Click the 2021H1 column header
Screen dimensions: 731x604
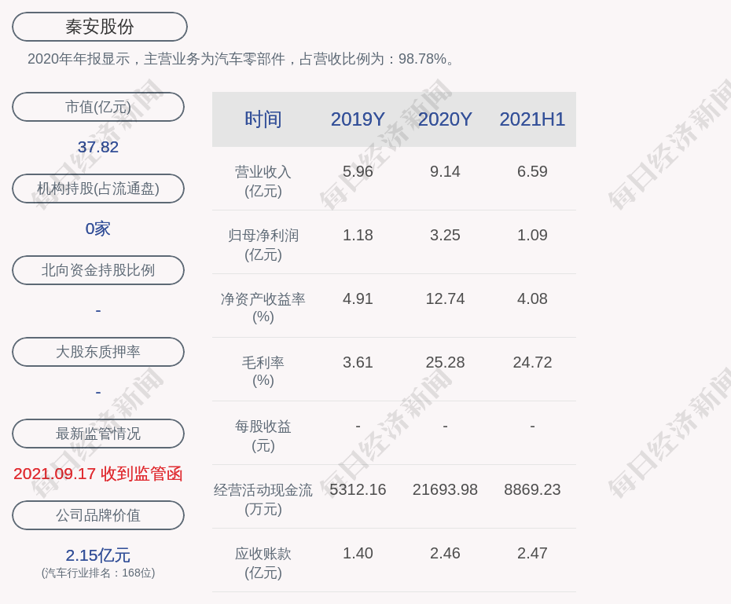pos(532,119)
